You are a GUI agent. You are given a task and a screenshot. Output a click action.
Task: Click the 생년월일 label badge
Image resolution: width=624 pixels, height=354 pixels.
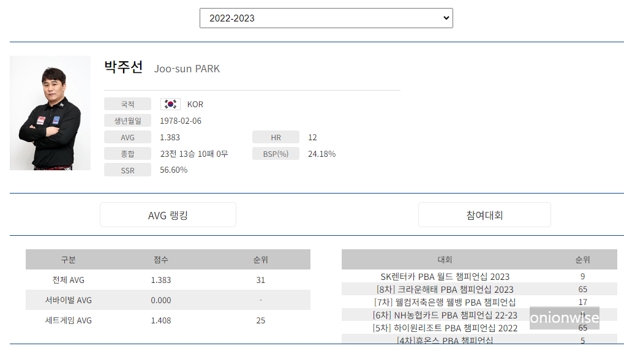[x=127, y=120]
